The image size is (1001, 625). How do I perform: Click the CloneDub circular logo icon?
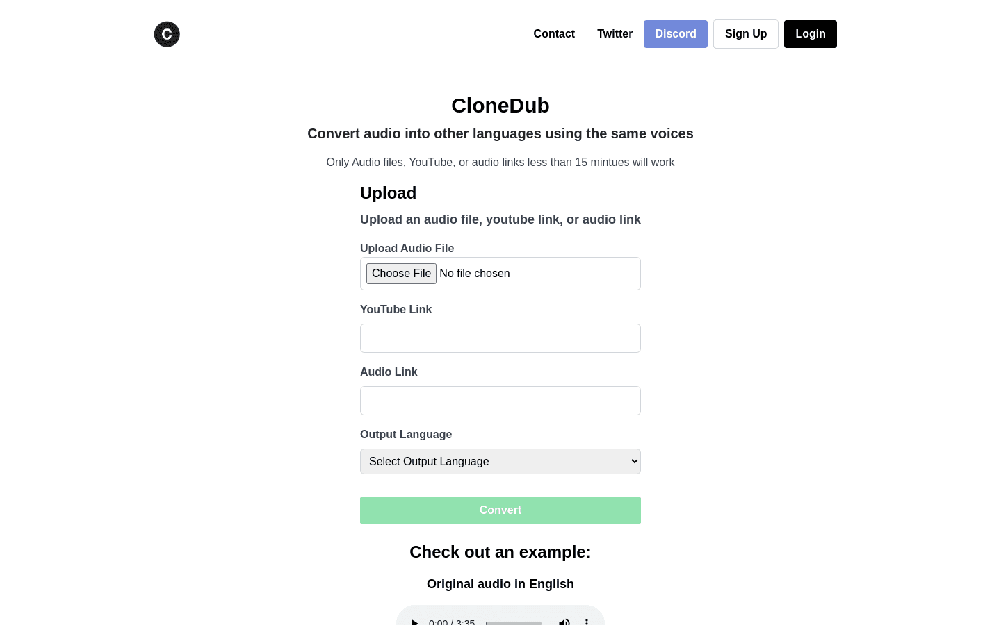click(x=167, y=34)
